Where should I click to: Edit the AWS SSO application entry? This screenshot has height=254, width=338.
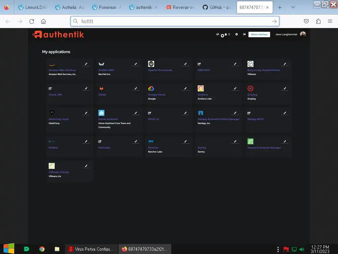point(235,64)
